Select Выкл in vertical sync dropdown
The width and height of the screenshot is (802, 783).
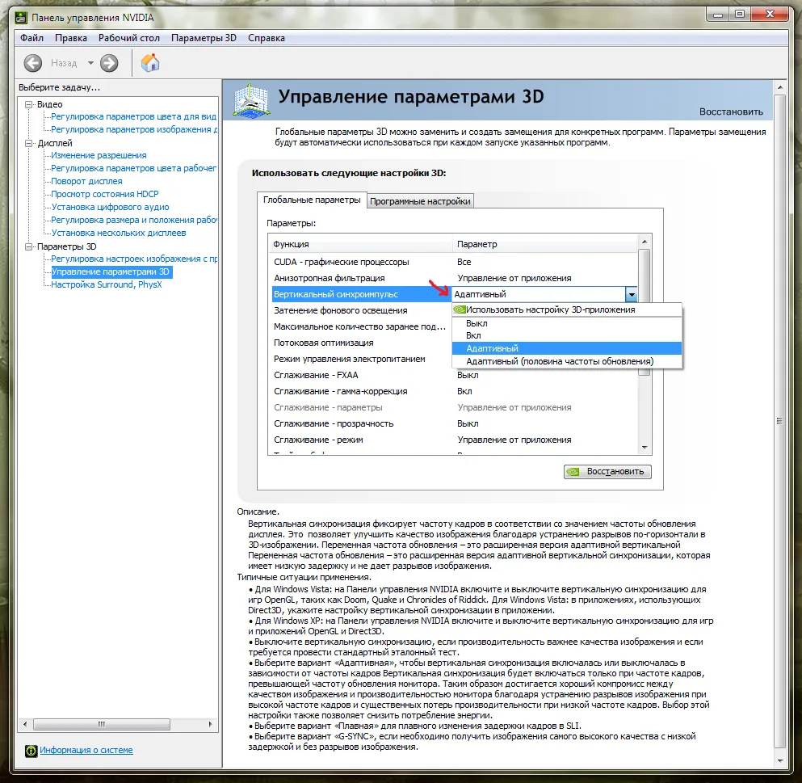click(567, 323)
